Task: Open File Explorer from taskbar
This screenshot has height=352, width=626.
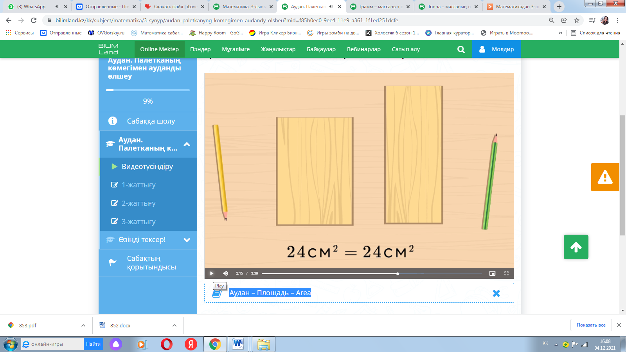Action: [x=264, y=344]
